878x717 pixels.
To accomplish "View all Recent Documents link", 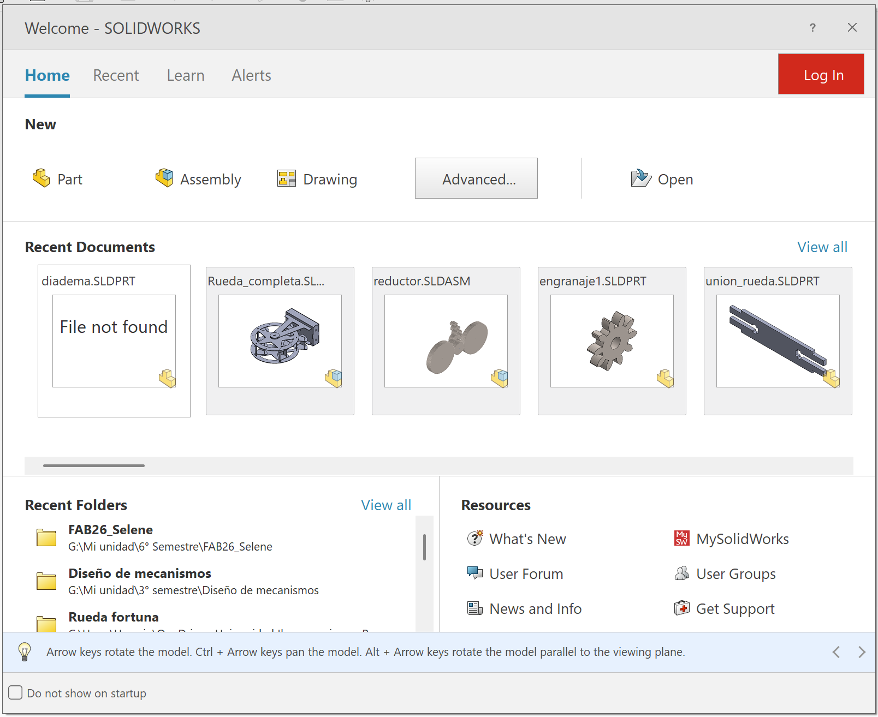I will point(822,247).
